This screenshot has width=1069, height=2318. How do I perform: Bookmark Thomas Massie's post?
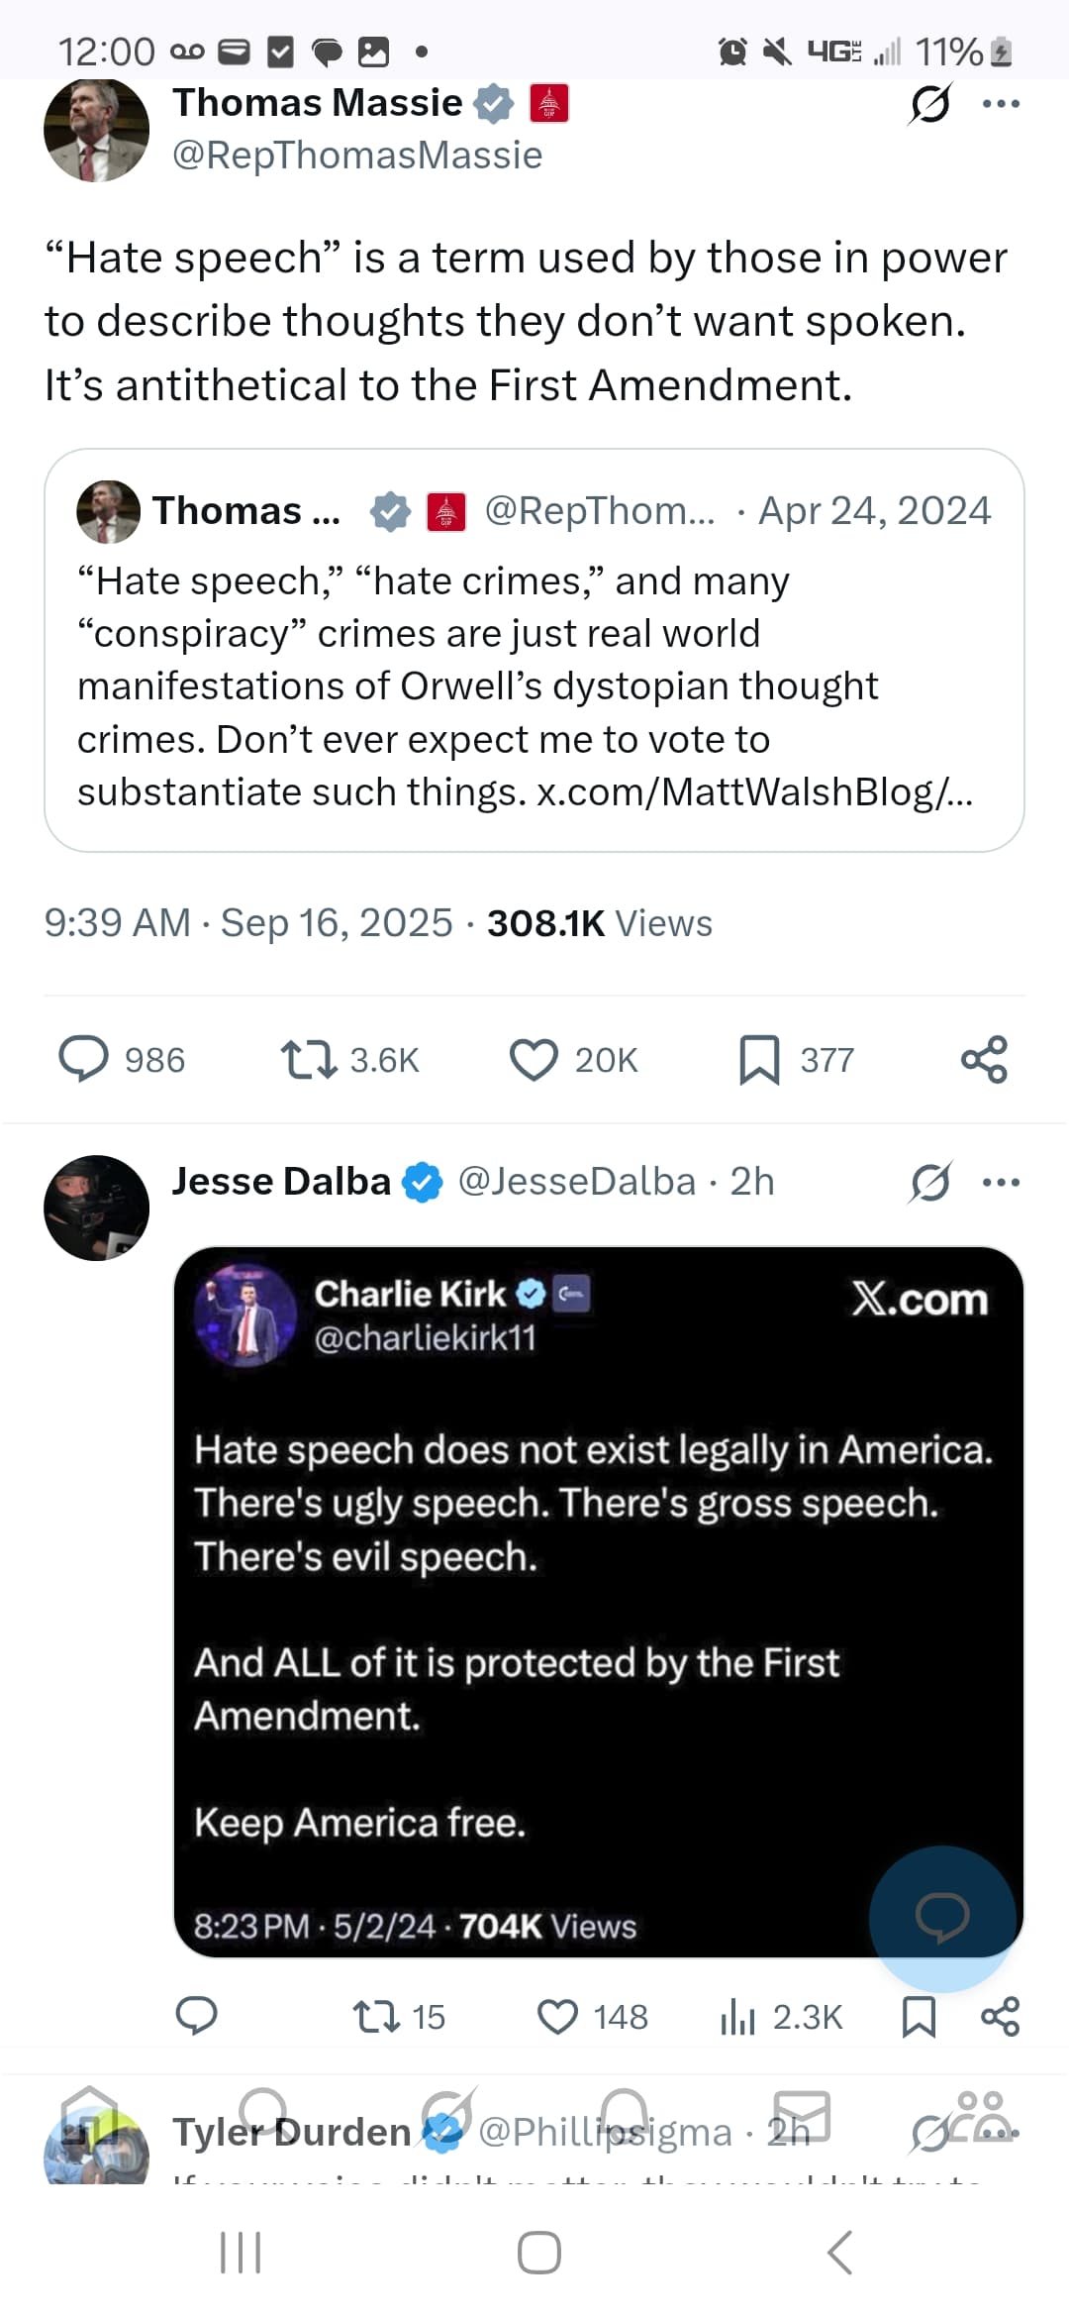[x=759, y=1059]
